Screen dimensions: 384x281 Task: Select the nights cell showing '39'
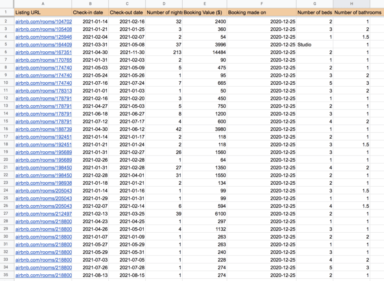coord(164,214)
